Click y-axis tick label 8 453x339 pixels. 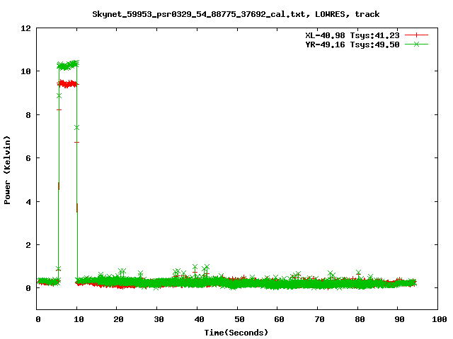point(28,115)
